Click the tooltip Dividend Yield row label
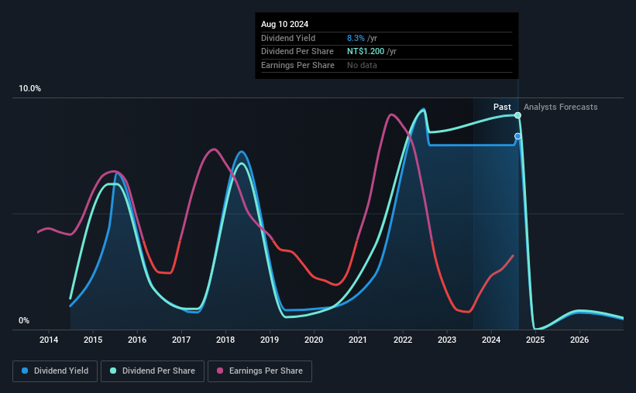This screenshot has width=636, height=393. [288, 38]
